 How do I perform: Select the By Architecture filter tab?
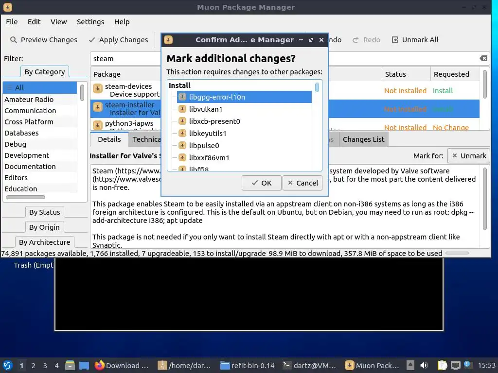pyautogui.click(x=44, y=242)
